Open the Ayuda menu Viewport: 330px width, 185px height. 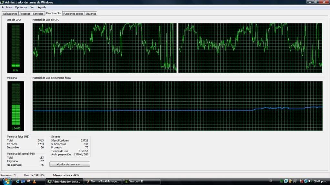(x=42, y=7)
